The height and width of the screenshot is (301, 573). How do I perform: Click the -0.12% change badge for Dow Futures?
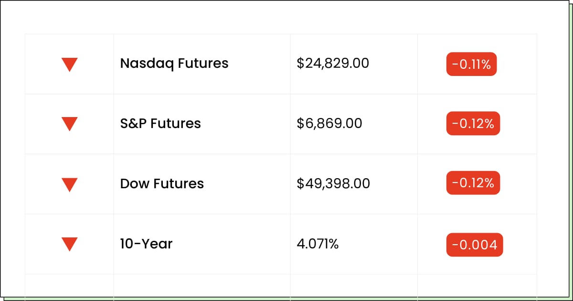[473, 183]
